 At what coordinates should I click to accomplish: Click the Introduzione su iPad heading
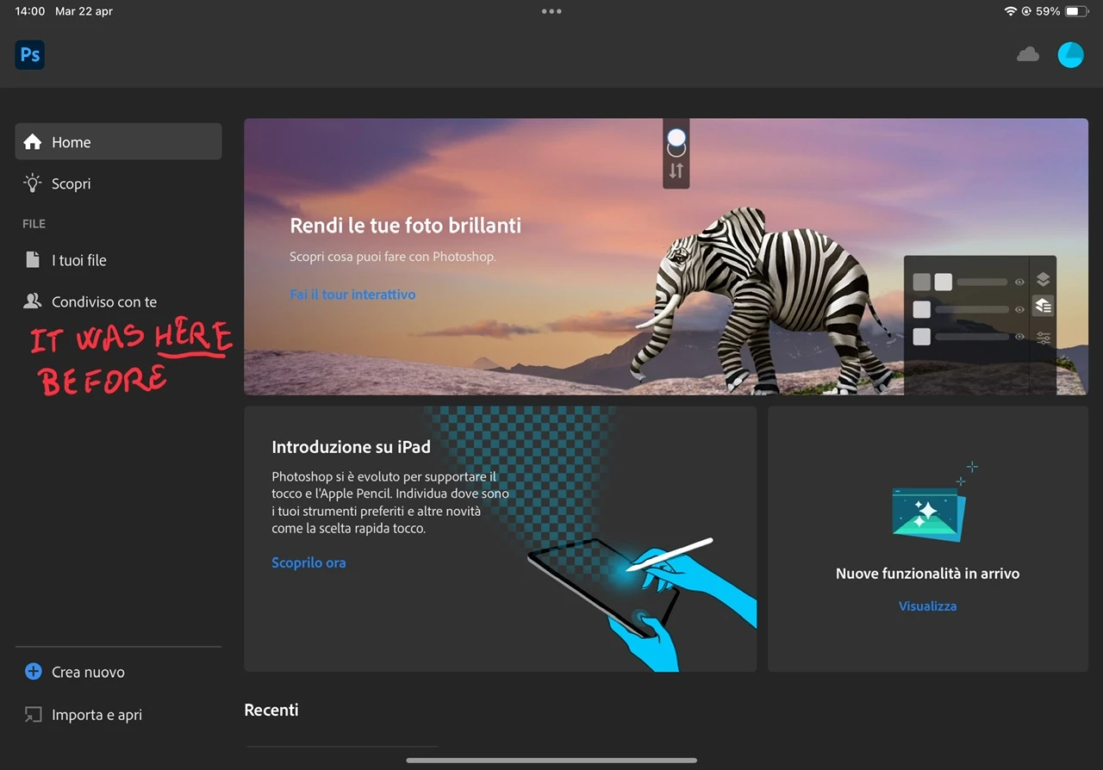(351, 447)
